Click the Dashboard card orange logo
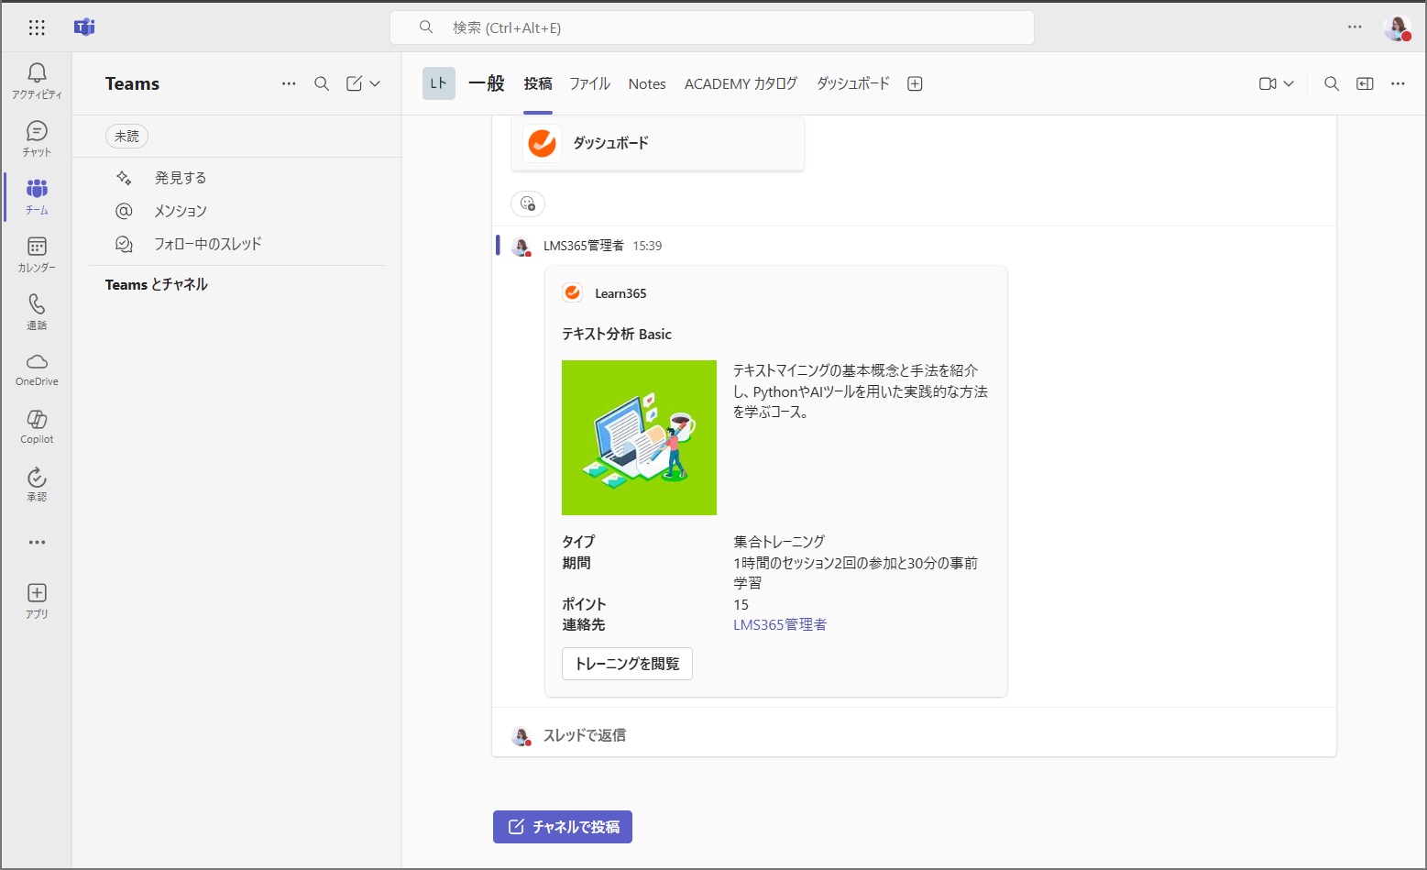 coord(543,143)
